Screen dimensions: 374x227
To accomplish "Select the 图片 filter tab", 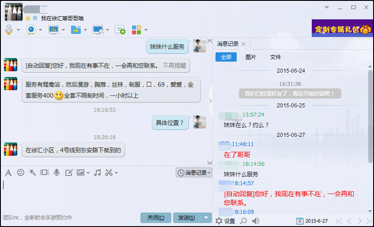I will coord(251,57).
